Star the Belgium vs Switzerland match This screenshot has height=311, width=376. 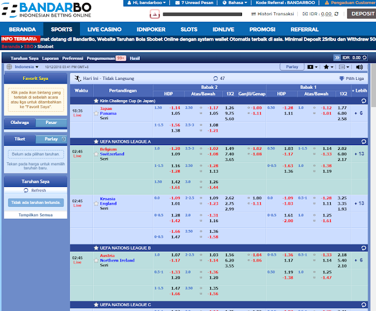tap(96, 154)
